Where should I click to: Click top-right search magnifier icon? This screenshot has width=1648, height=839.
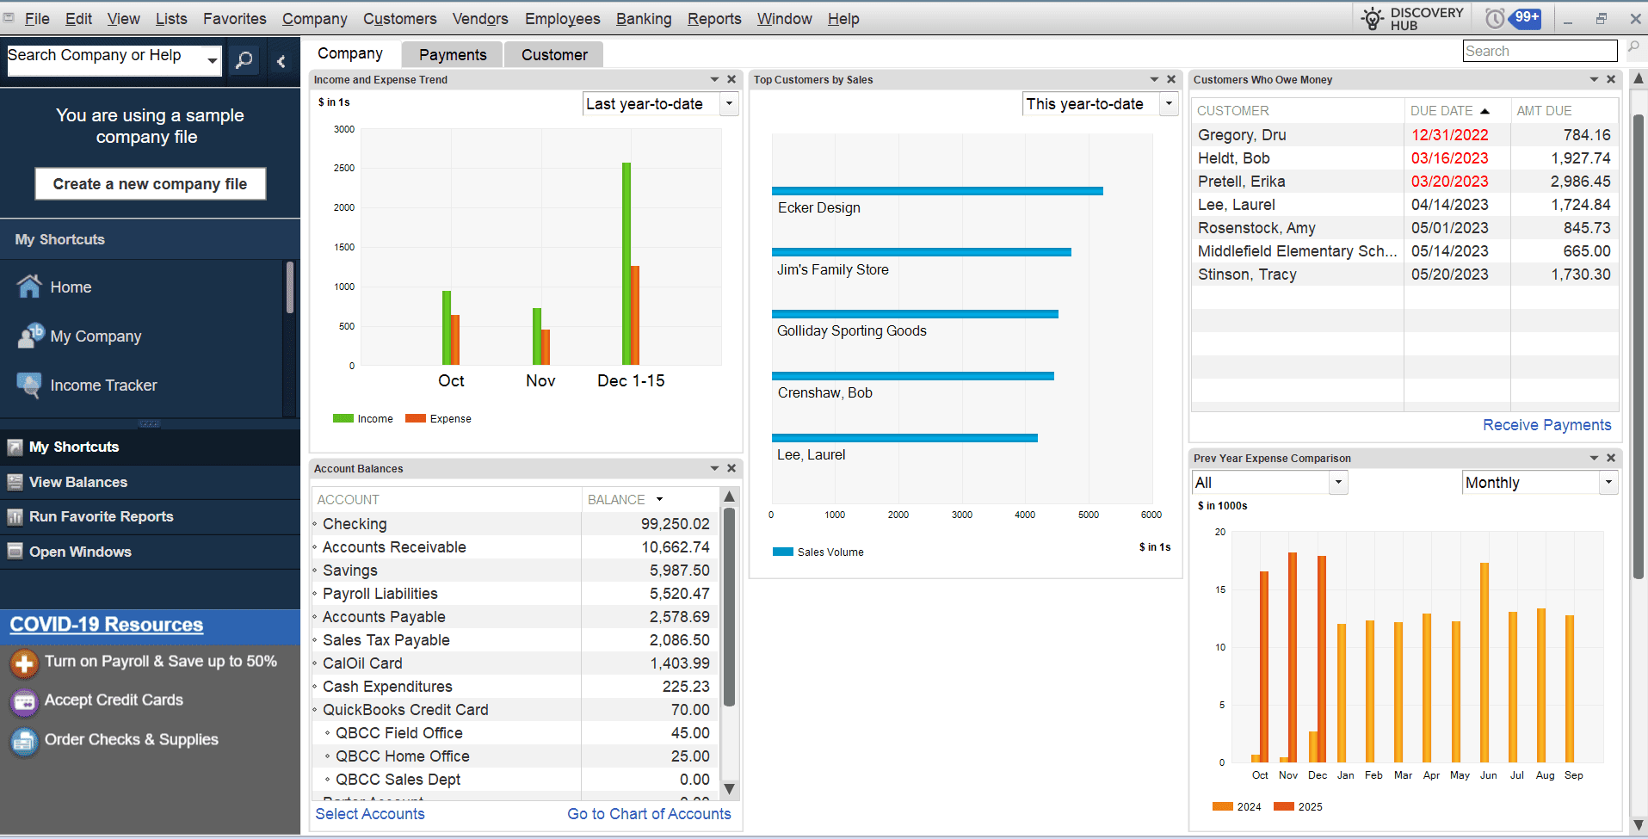pos(1633,47)
